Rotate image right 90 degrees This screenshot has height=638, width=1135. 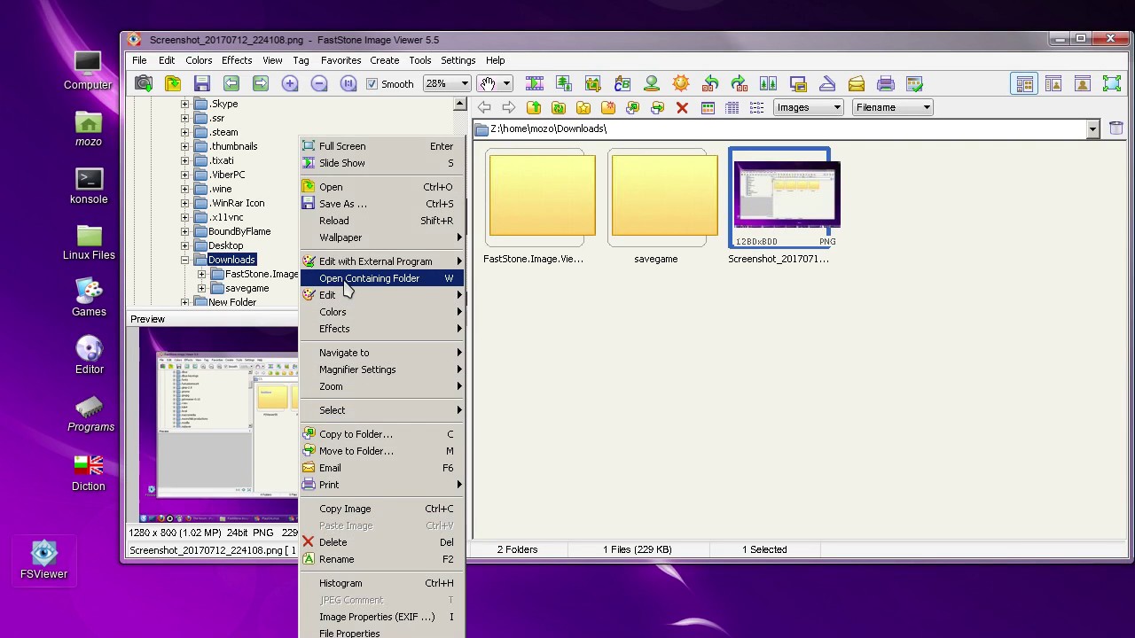pyautogui.click(x=740, y=84)
